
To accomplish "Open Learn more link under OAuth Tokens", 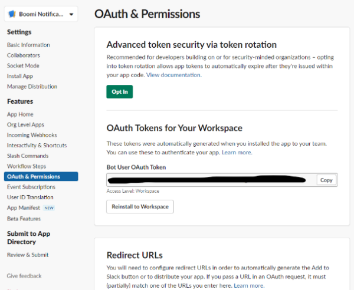I will [237, 153].
